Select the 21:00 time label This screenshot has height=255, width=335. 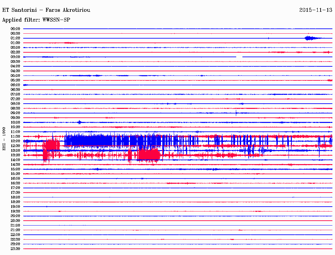[15, 225]
